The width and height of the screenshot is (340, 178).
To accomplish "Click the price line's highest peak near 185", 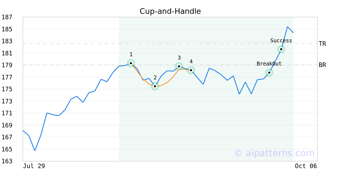I will 288,27.
